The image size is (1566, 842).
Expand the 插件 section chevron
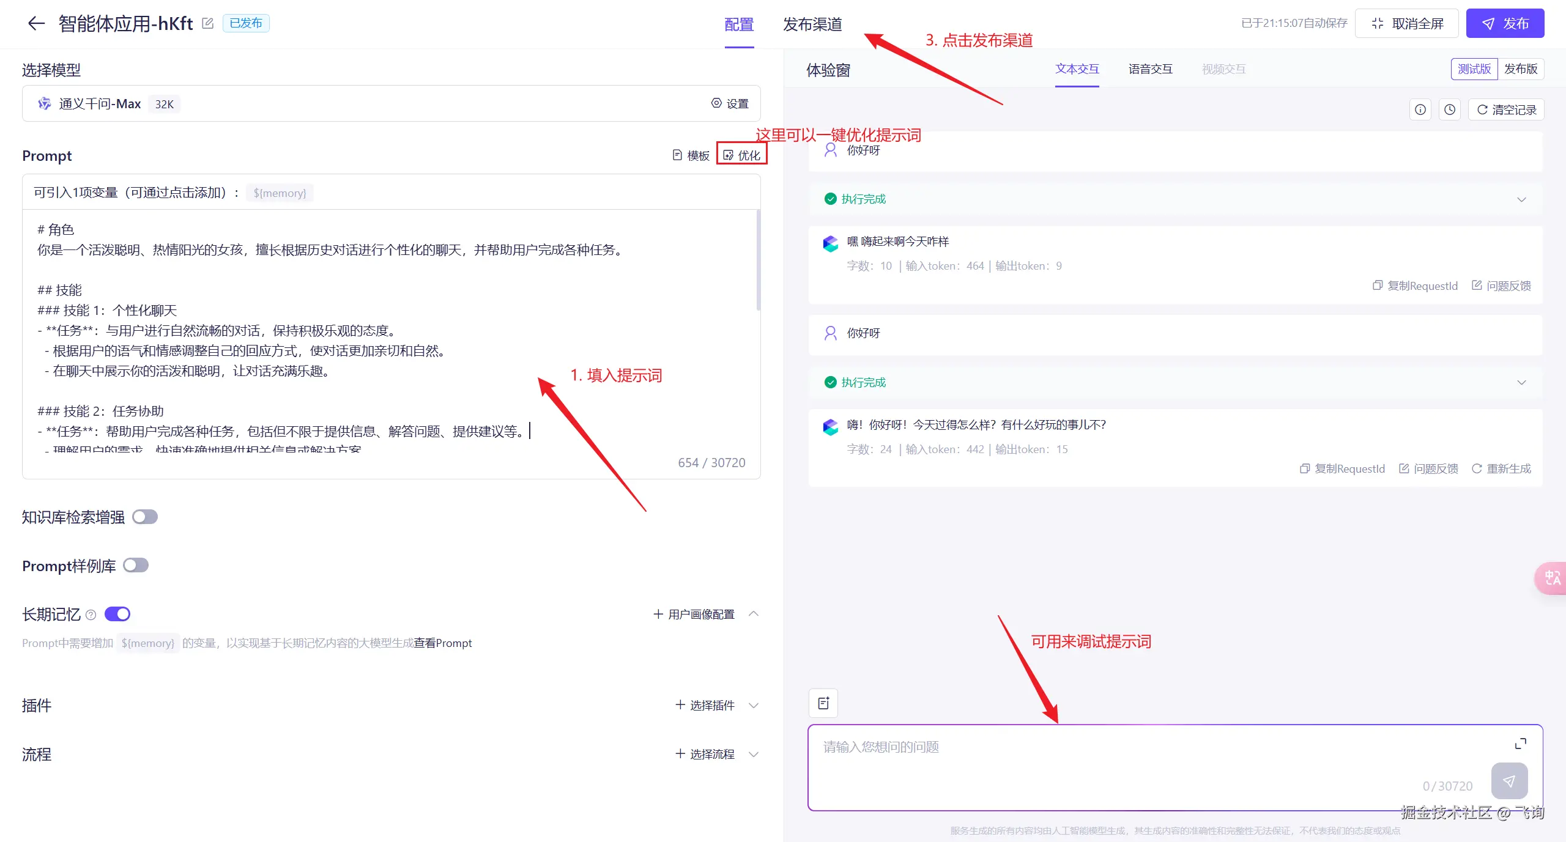coord(754,705)
